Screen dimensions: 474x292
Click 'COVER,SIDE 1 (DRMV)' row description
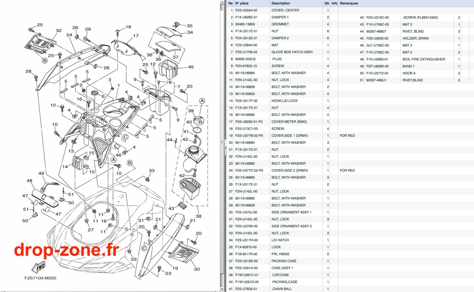click(x=290, y=136)
